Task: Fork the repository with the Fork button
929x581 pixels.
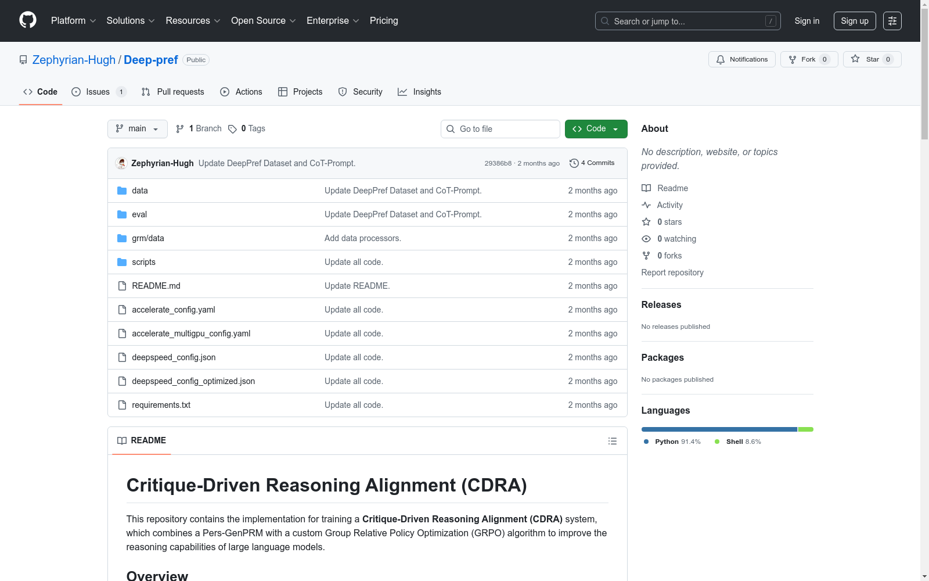Action: point(809,59)
